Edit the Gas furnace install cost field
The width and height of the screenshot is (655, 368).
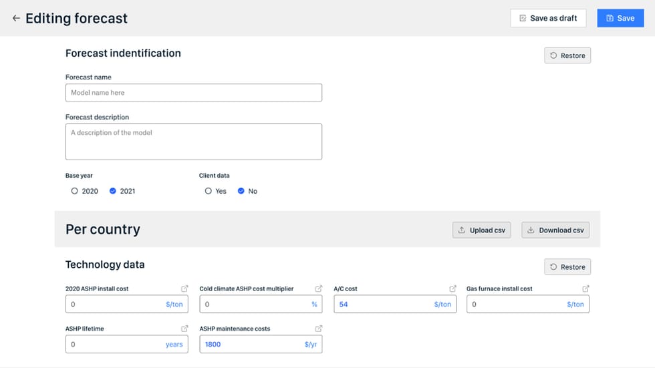pyautogui.click(x=528, y=304)
